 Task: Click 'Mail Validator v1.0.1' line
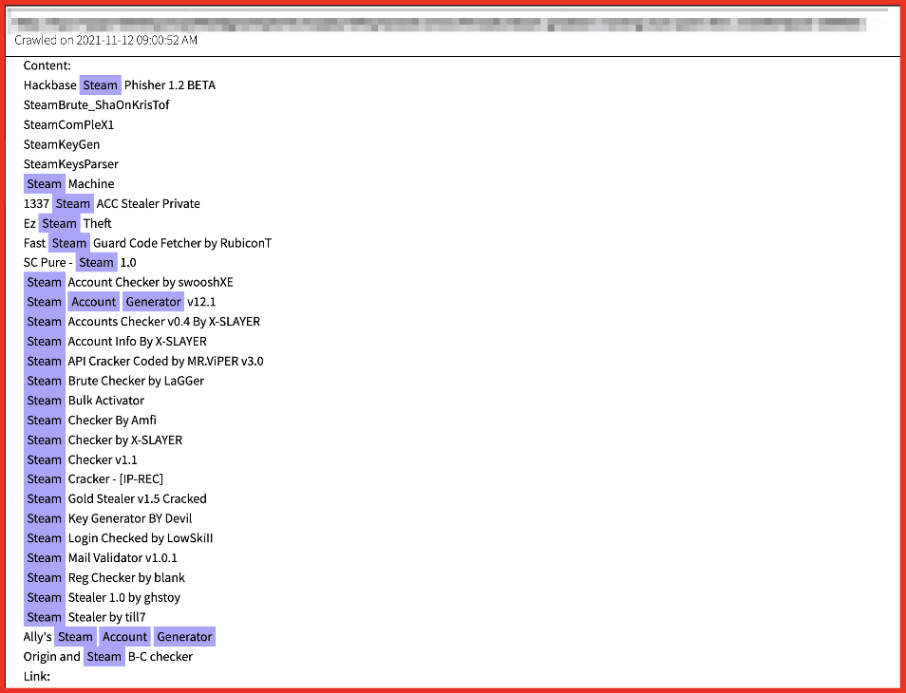click(x=123, y=558)
